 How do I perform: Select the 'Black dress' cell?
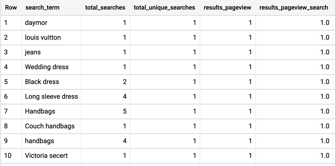[52, 82]
